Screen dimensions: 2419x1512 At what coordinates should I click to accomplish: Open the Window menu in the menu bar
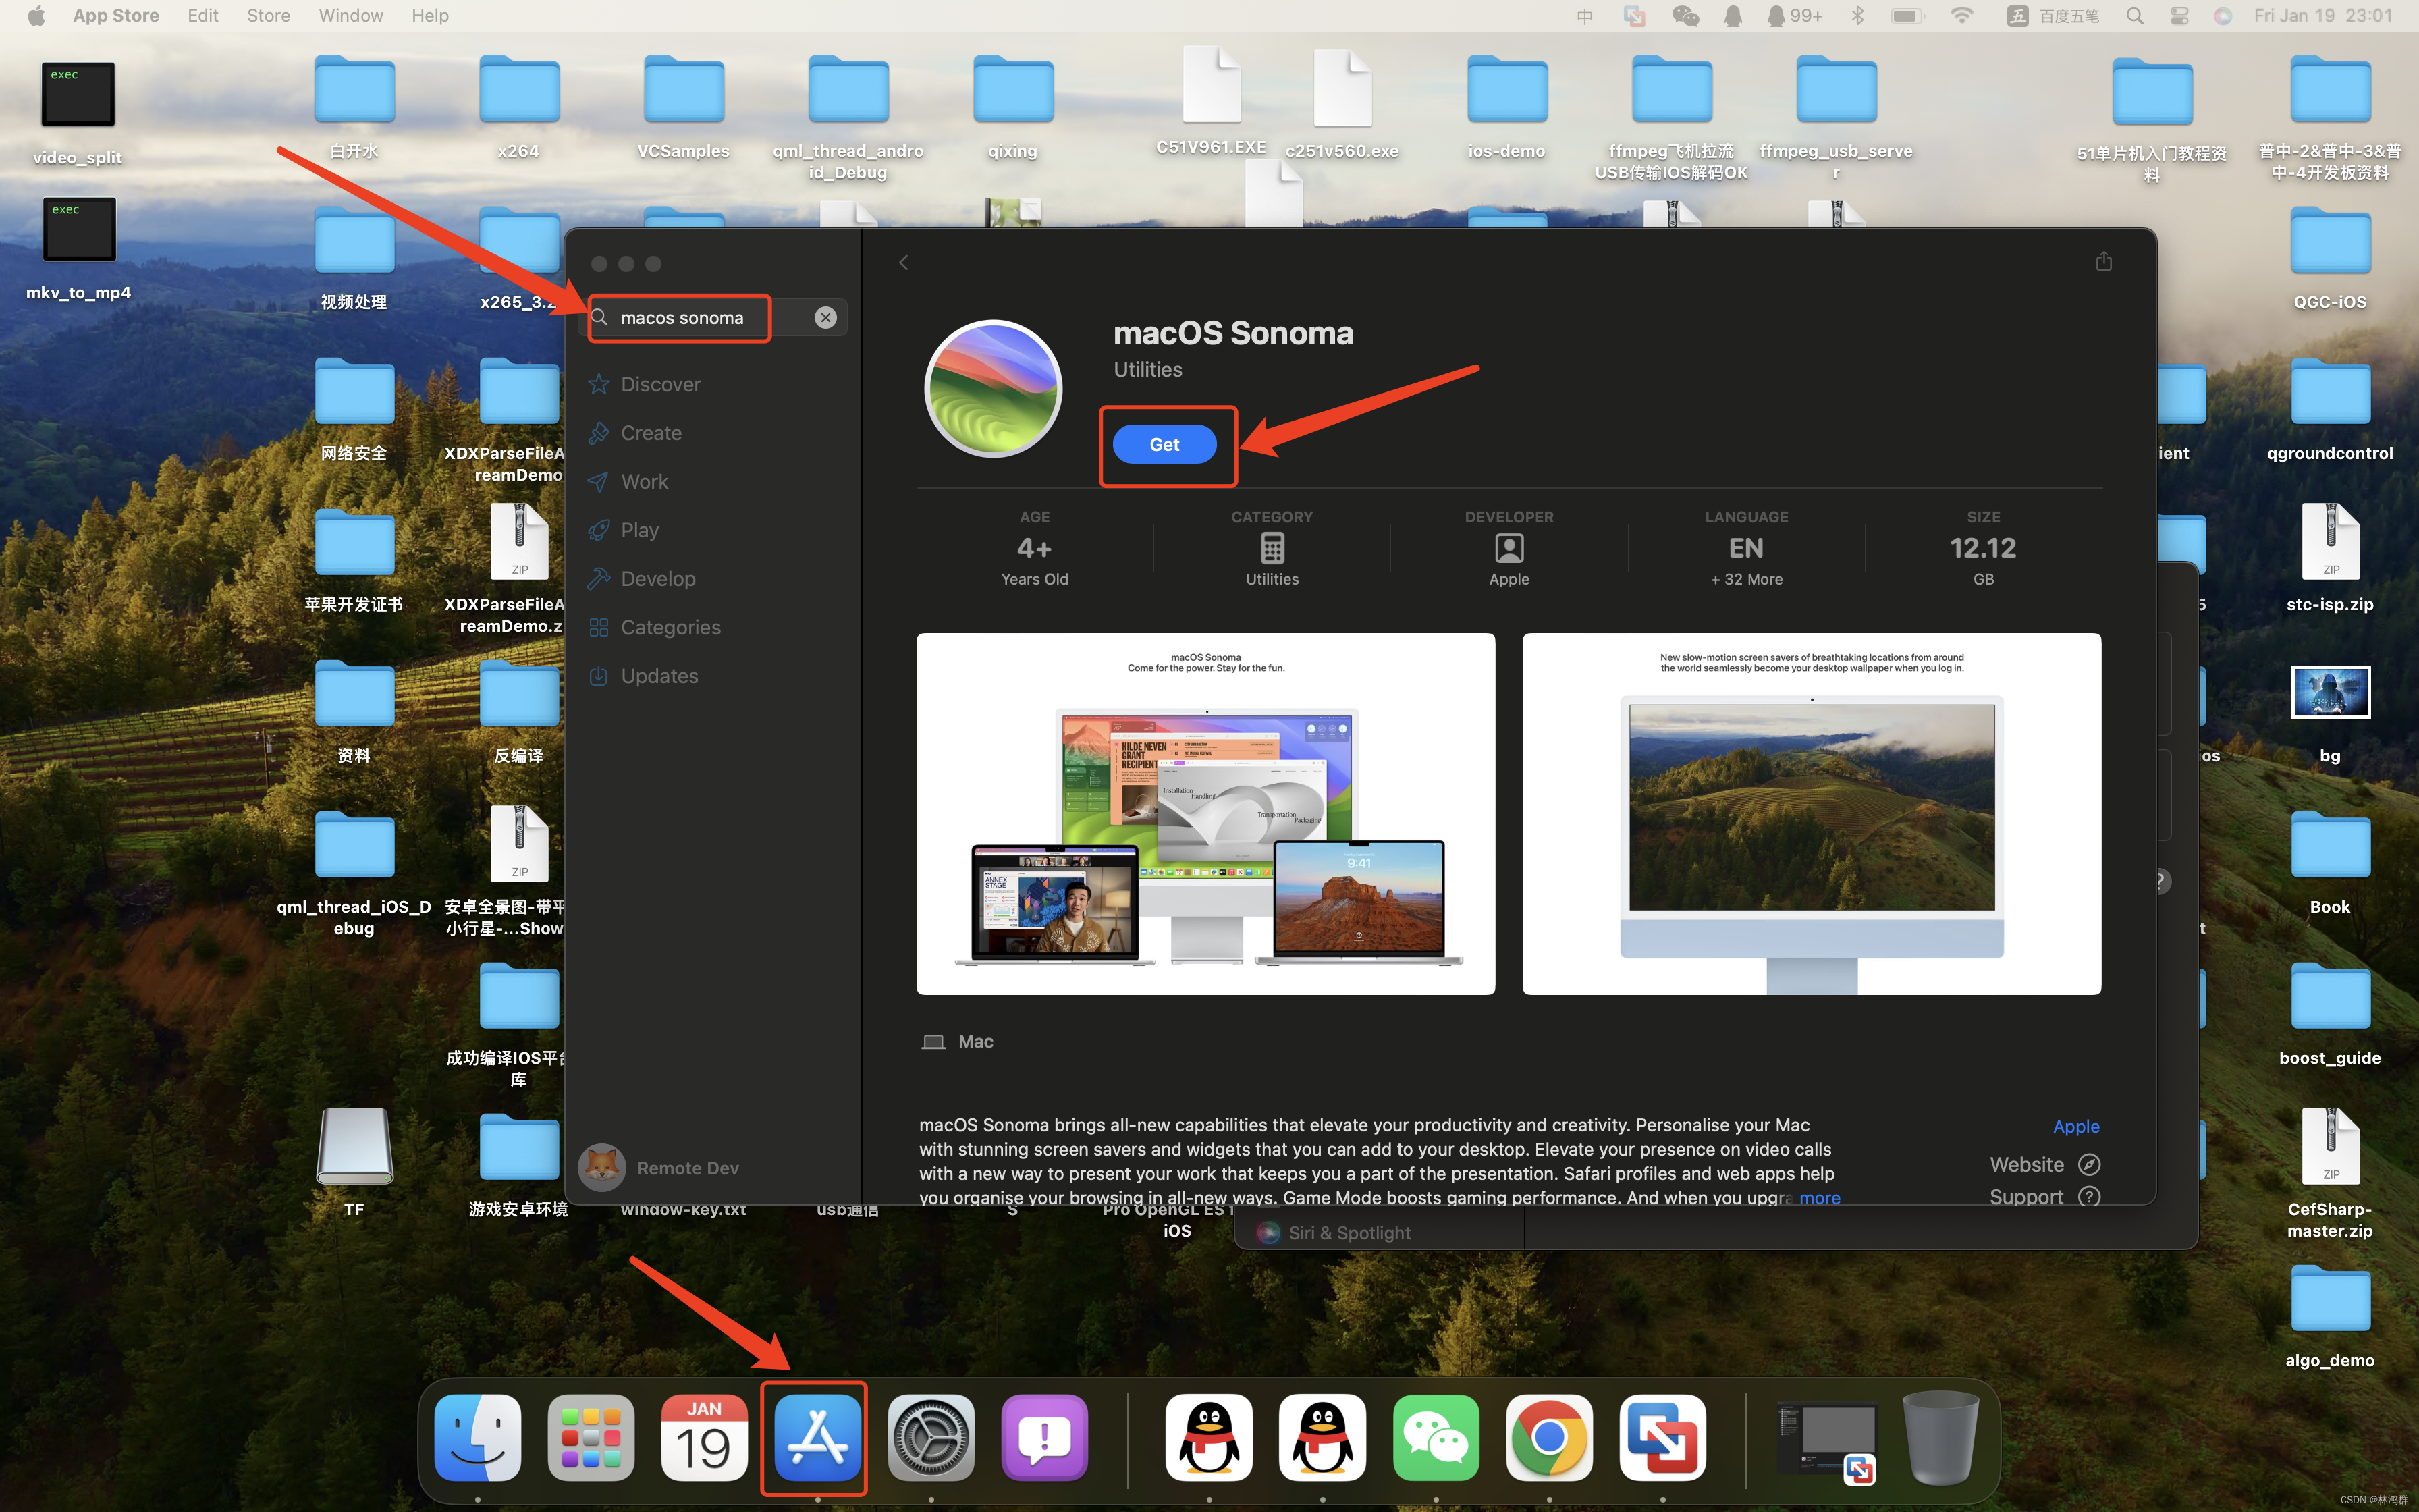350,15
